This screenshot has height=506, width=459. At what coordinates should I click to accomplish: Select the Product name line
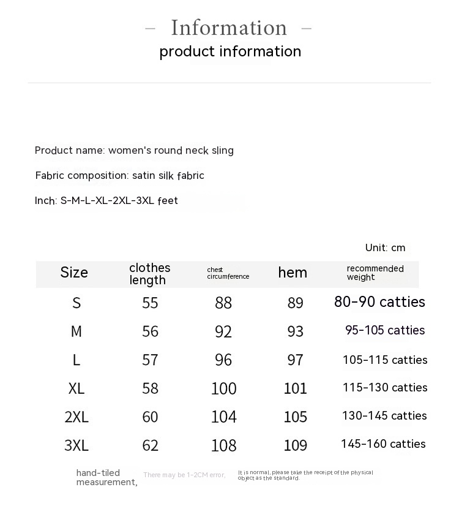(134, 151)
